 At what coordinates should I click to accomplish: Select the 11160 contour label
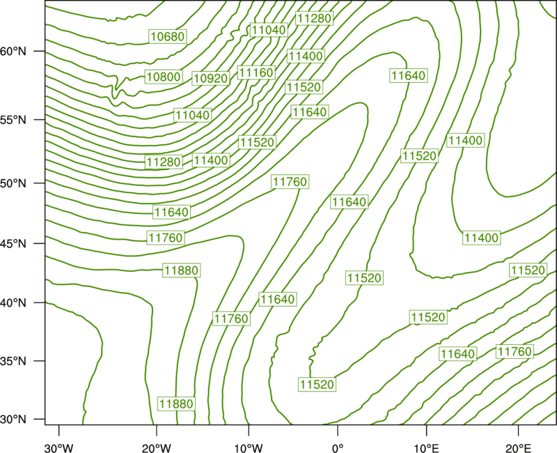[256, 72]
